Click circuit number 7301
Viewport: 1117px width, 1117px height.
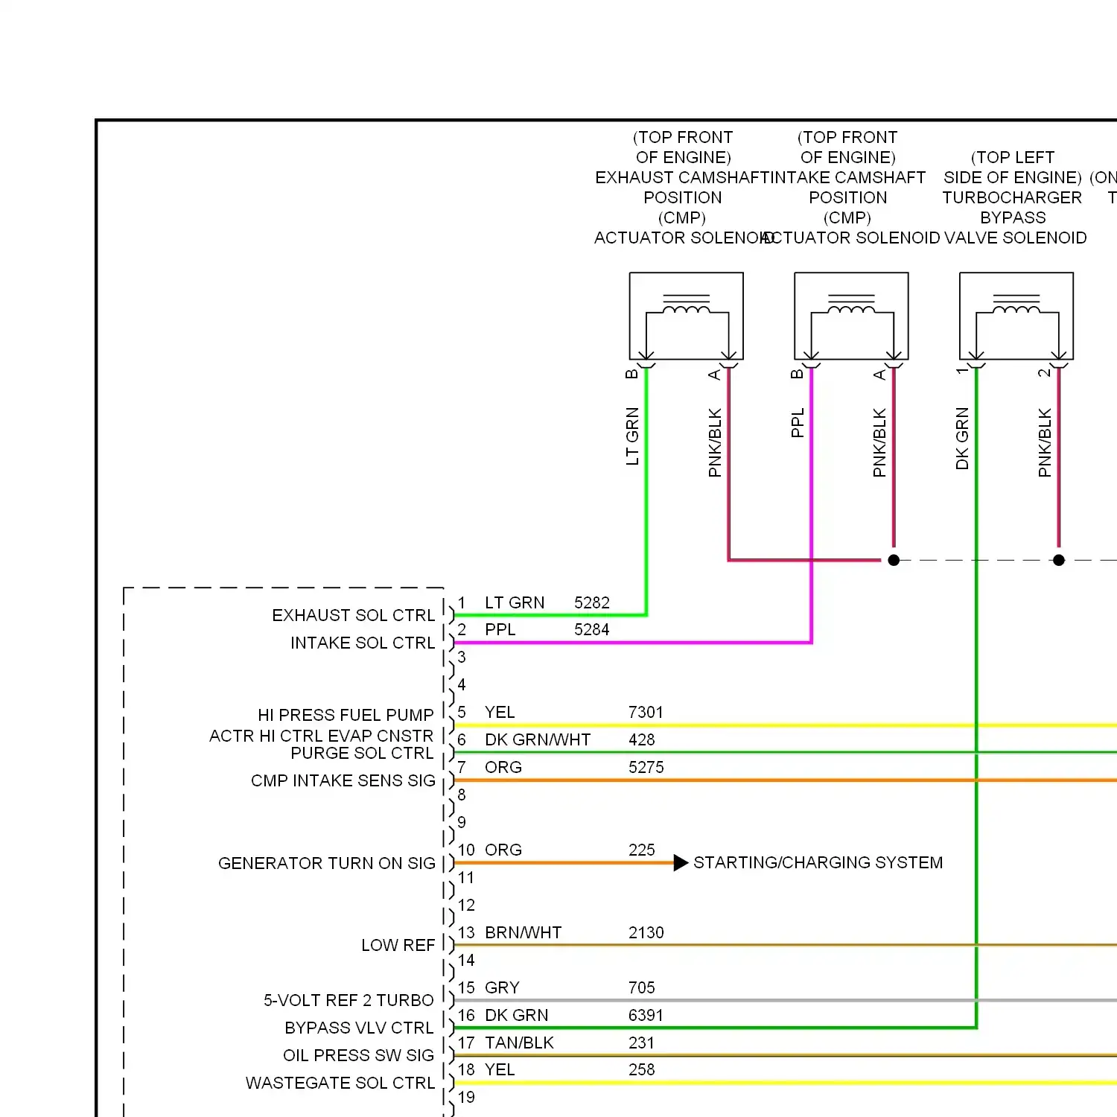(646, 712)
